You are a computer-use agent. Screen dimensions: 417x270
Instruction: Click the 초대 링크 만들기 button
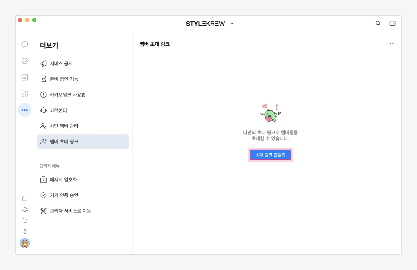coord(270,155)
